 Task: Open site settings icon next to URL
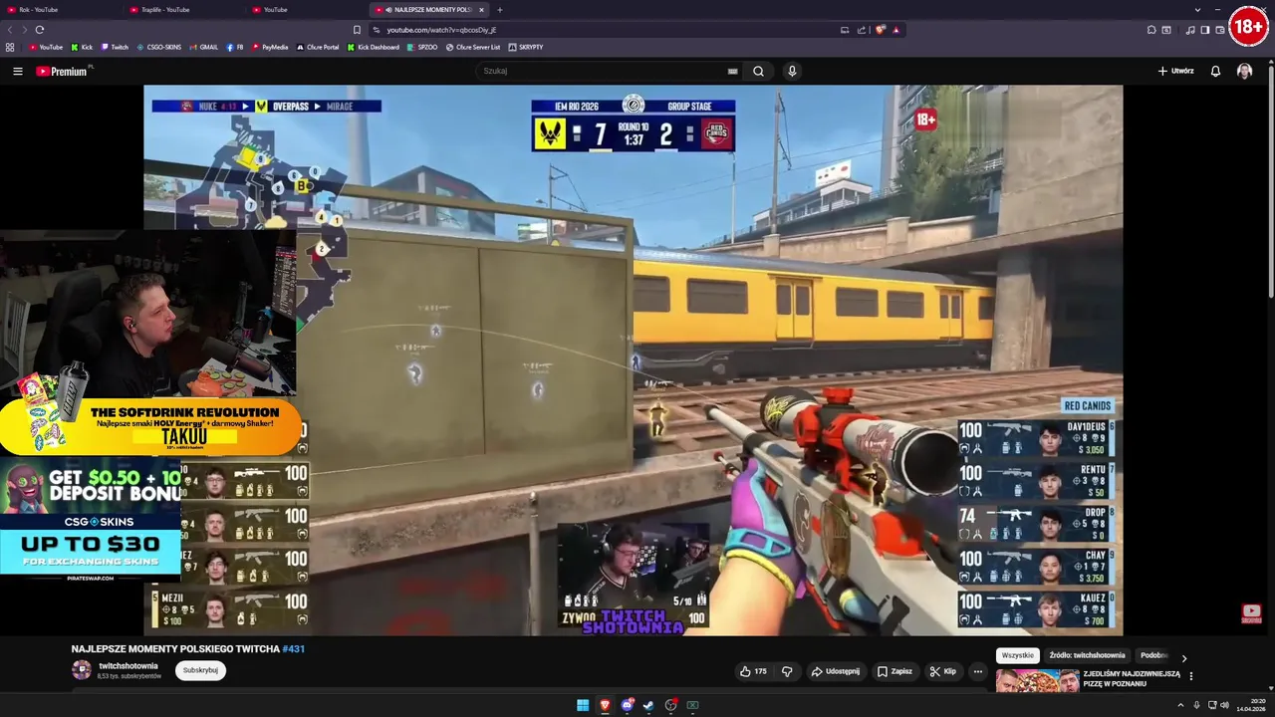379,30
